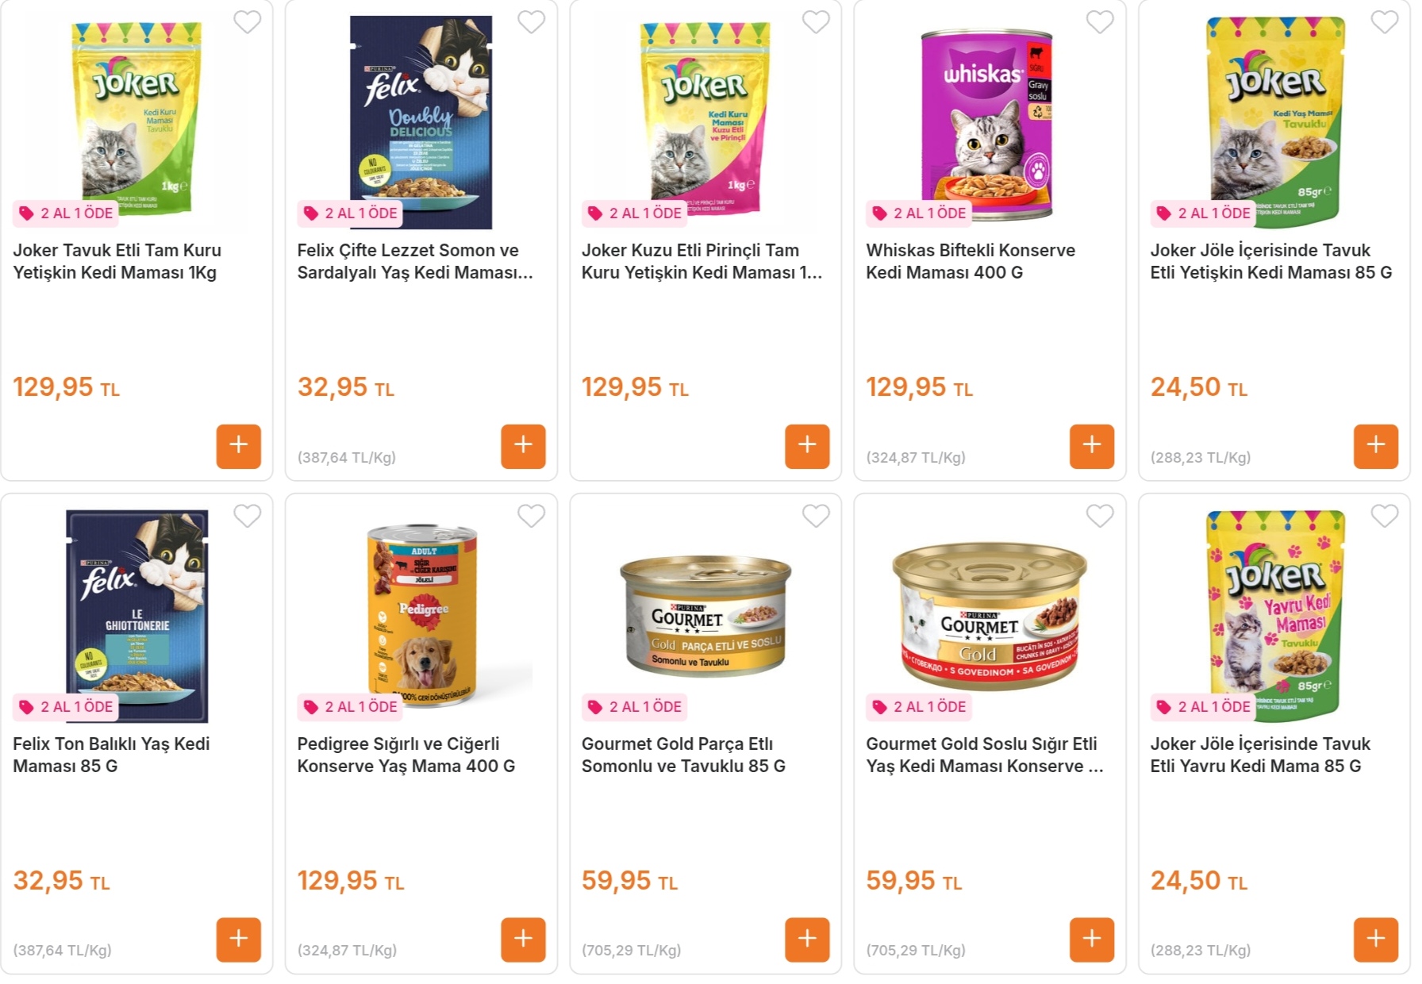Add Gourmet Gold Somonlu ve Tavuklu to cart
This screenshot has width=1422, height=984.
[807, 940]
